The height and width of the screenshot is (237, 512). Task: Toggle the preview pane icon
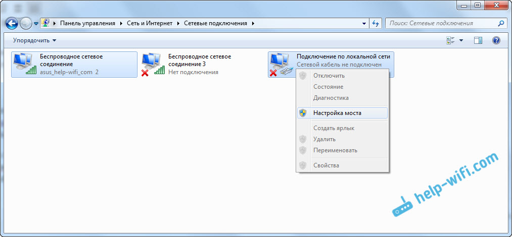coord(478,40)
